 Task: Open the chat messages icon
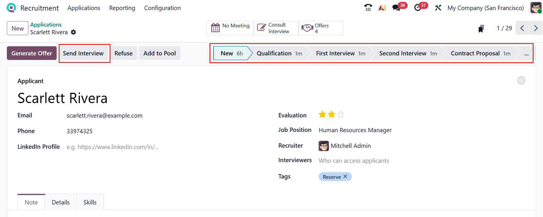pos(396,8)
